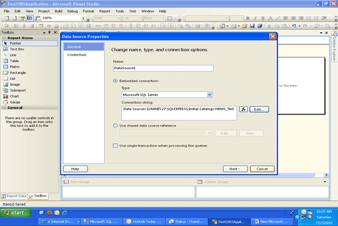Screen dimensions: 338x226
Task: Switch to Microsoft SQL taskbar window
Action: point(102,222)
